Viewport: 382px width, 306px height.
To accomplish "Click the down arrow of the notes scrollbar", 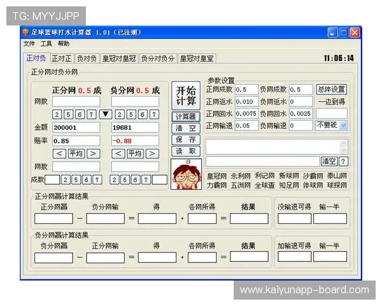I will 344,150.
